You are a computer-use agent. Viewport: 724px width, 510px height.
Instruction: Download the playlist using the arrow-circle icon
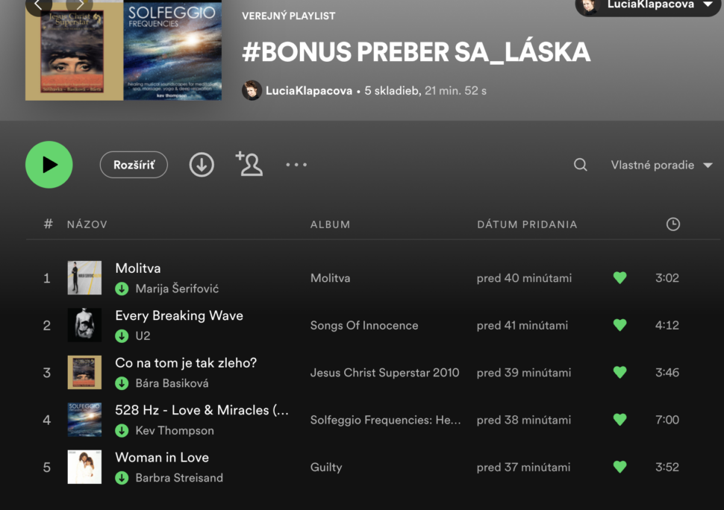[202, 165]
